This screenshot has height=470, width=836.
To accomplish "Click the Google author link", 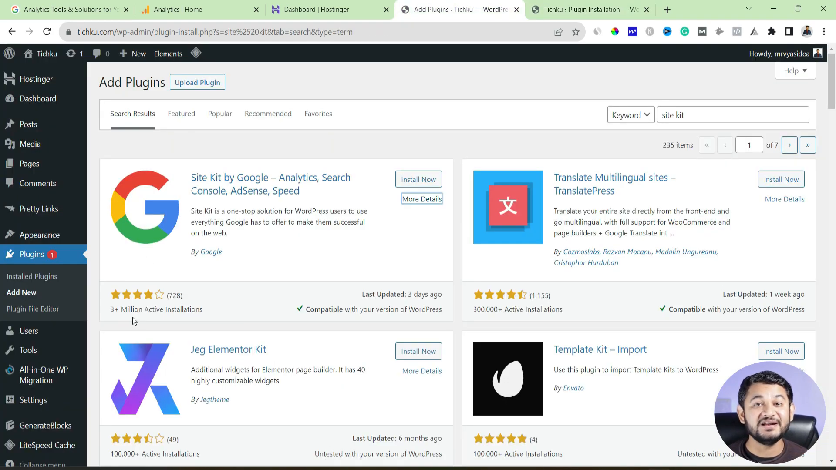I will pyautogui.click(x=211, y=252).
